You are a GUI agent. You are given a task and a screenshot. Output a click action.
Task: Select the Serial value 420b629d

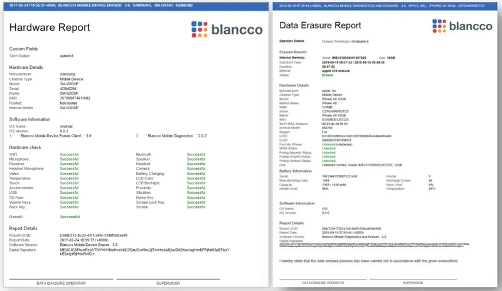[68, 88]
